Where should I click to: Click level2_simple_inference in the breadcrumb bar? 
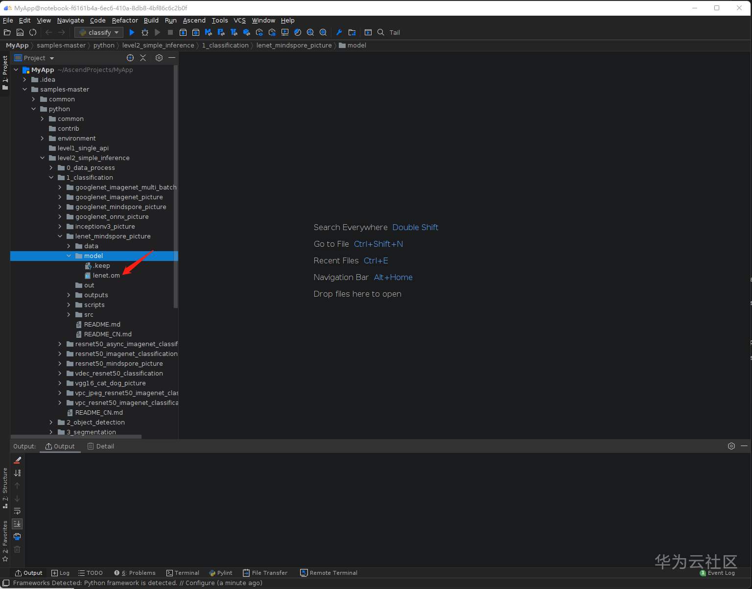[x=158, y=45]
